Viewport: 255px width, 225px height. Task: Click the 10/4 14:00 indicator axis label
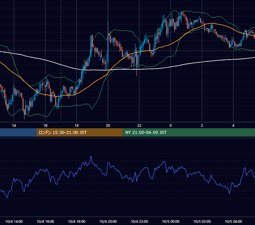point(14,221)
